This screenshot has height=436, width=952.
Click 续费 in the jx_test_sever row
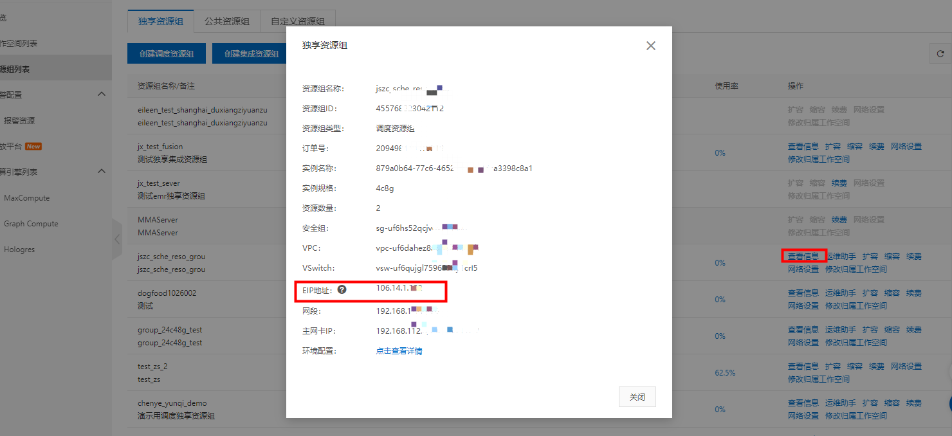839,183
